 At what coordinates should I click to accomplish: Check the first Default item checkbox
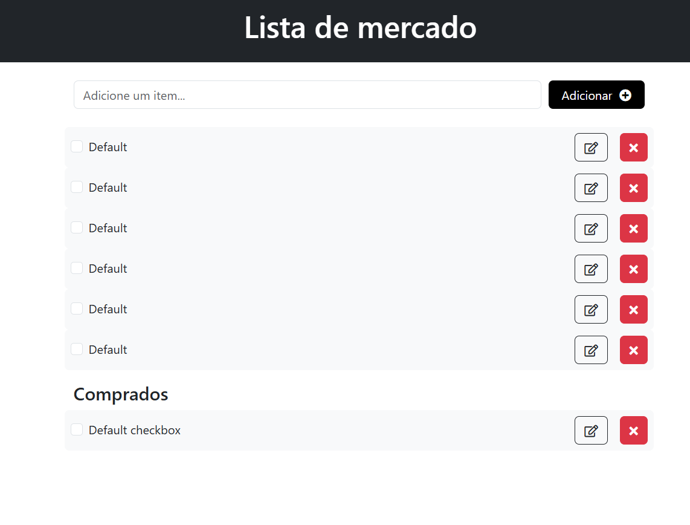[x=77, y=146]
